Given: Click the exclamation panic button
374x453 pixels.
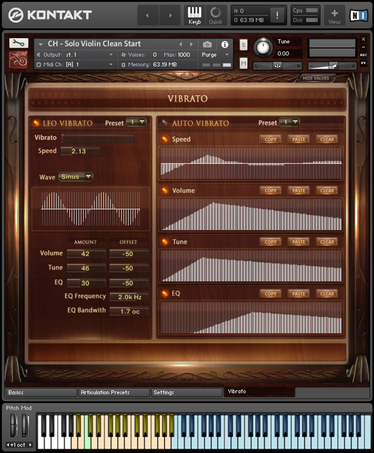Looking at the screenshot, I should (x=277, y=15).
